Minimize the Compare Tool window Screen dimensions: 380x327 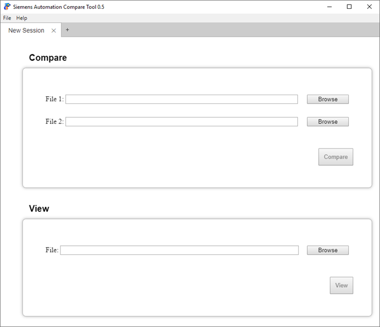point(329,7)
